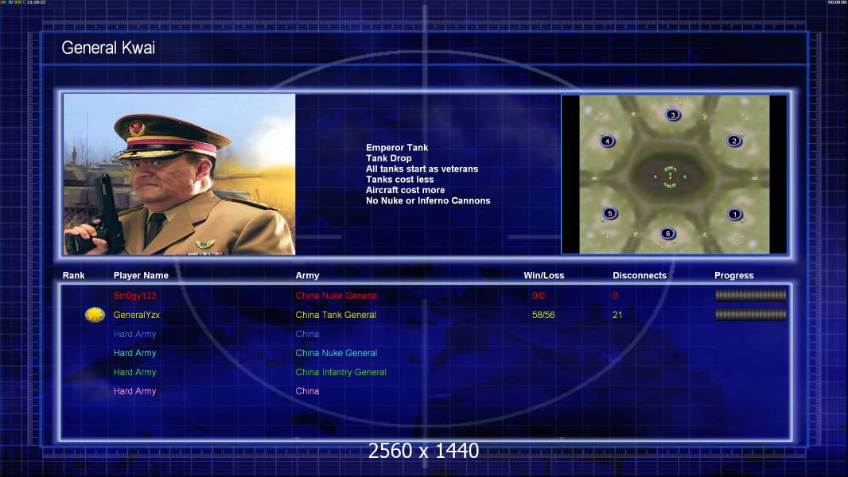Viewport: 848px width, 477px height.
Task: Click the Aircraft cost more line
Action: [x=405, y=190]
